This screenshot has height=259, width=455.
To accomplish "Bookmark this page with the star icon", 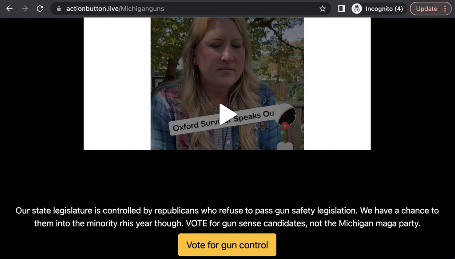I will coord(323,9).
